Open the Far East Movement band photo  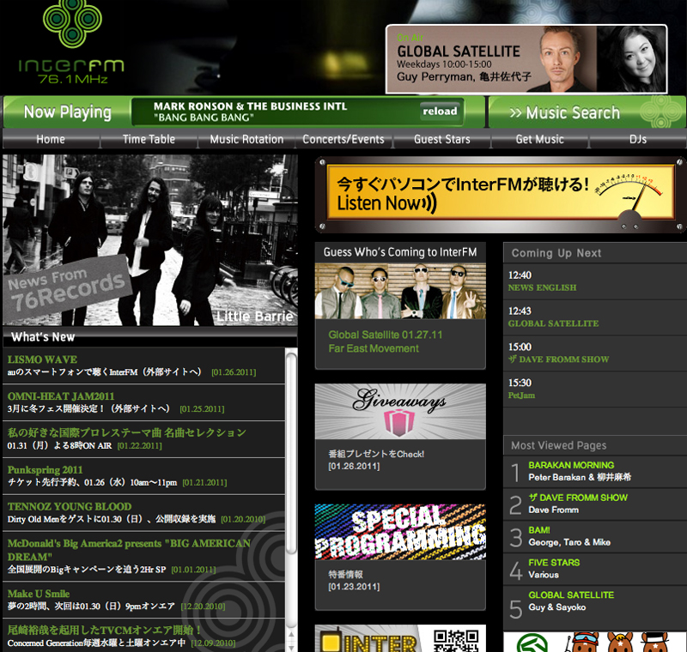click(400, 291)
